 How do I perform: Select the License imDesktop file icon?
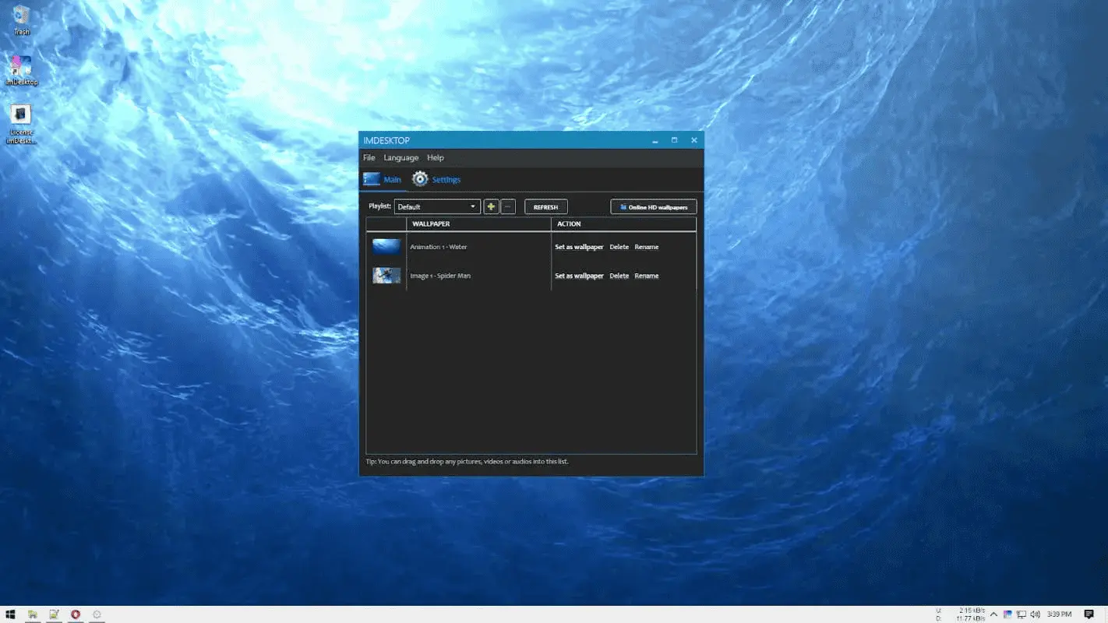tap(21, 125)
